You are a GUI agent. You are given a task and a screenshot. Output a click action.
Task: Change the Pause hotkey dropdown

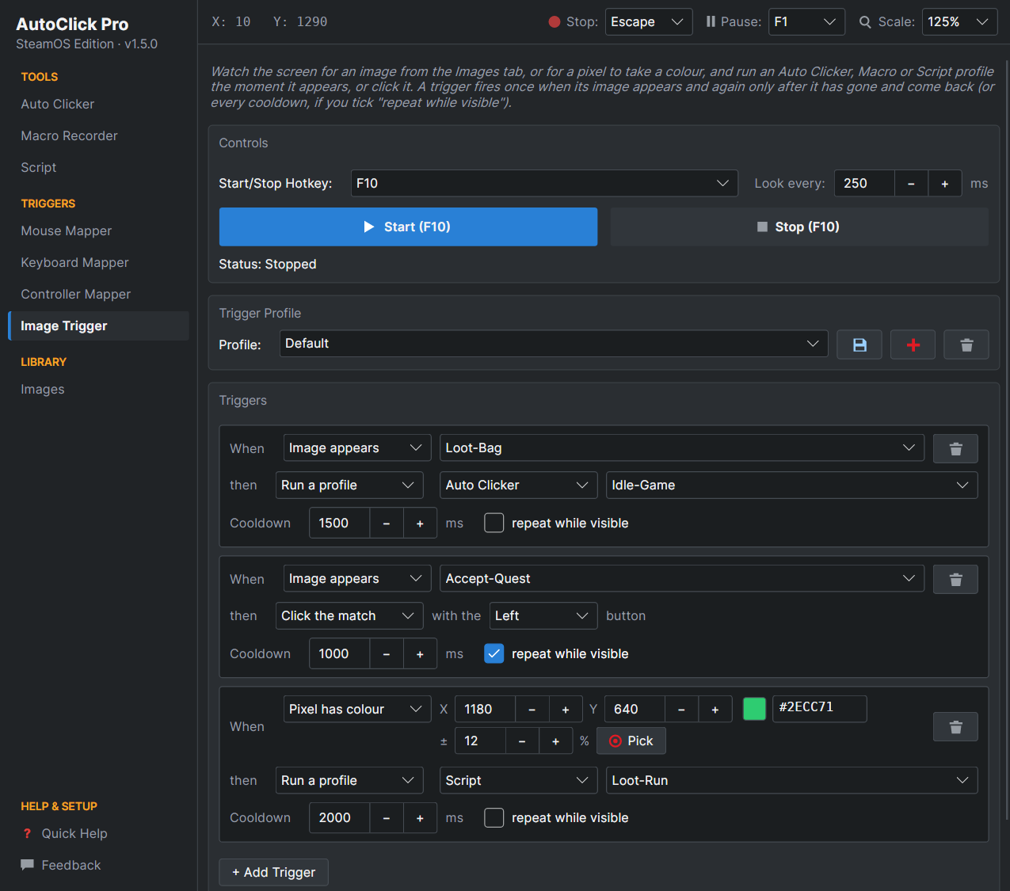[x=807, y=22]
